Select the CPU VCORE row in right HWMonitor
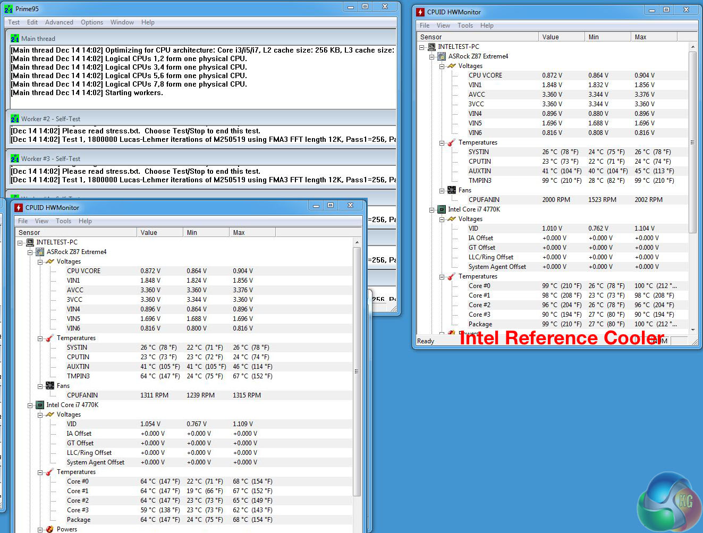The height and width of the screenshot is (533, 703). [x=485, y=75]
